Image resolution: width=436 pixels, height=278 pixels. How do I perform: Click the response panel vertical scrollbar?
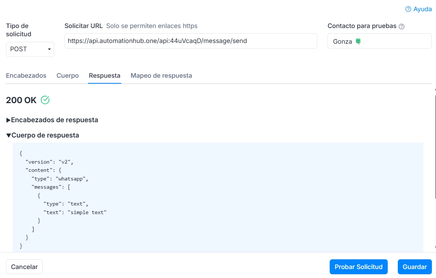[435, 147]
